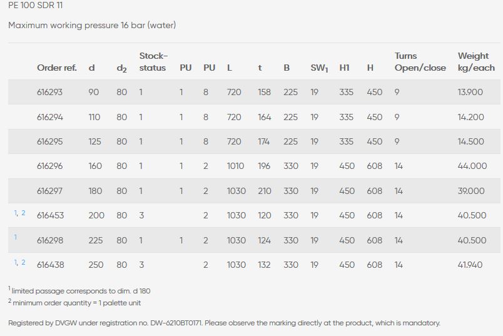The height and width of the screenshot is (336, 503).
Task: Click the weight value 44.000
Action: point(472,166)
